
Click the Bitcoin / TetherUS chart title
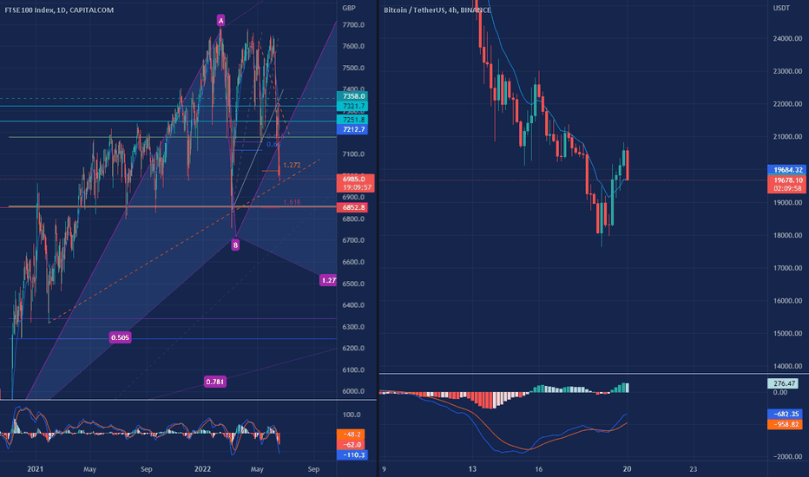437,10
